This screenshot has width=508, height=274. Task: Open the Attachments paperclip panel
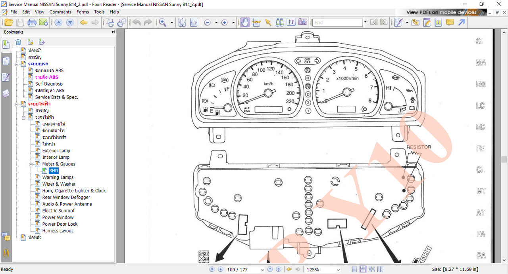pos(6,253)
